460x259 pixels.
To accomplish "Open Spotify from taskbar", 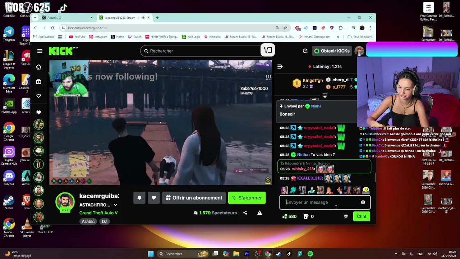I will click(x=310, y=254).
